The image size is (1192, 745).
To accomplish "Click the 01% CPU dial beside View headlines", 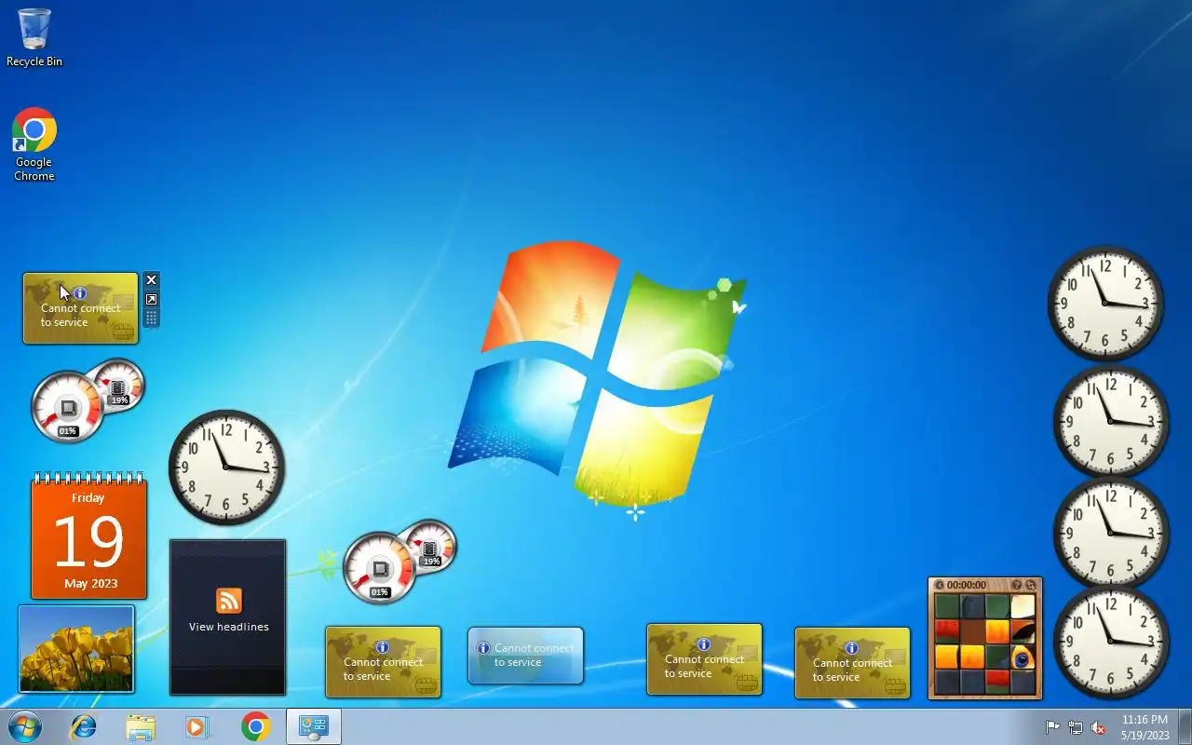I will [x=379, y=567].
